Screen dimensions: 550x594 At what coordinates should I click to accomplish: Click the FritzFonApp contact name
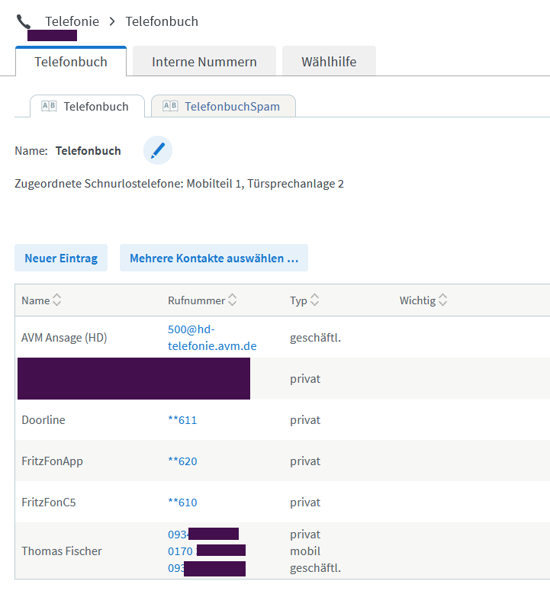[x=52, y=461]
